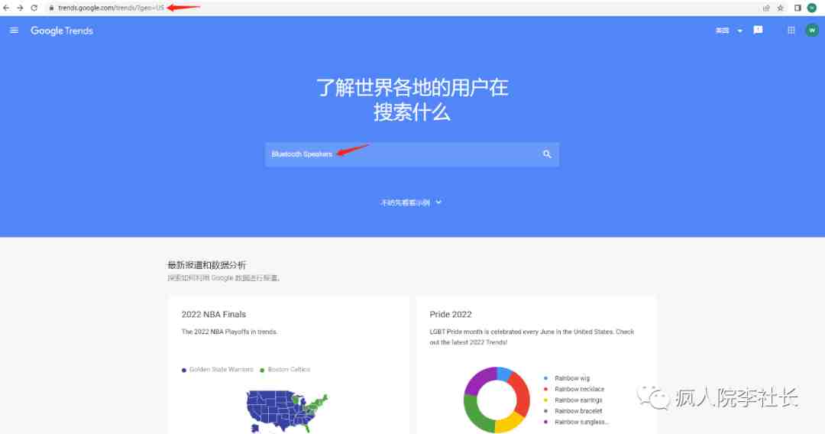Viewport: 825px width, 434px height.
Task: Click Rainbow wig legend entry
Action: click(x=567, y=378)
